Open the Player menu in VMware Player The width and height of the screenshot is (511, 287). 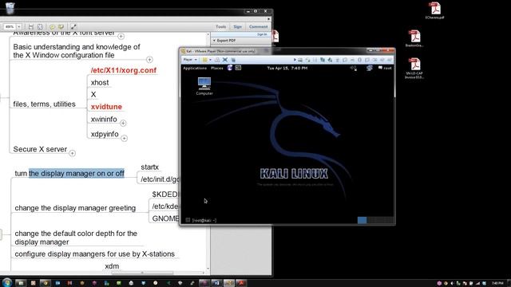click(x=190, y=60)
